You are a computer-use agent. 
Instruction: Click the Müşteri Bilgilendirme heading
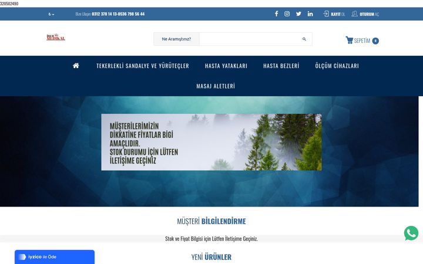tap(211, 221)
